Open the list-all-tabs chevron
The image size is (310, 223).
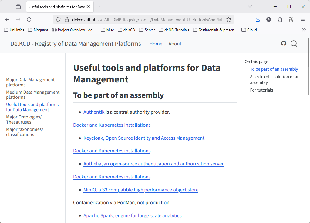[x=250, y=7]
